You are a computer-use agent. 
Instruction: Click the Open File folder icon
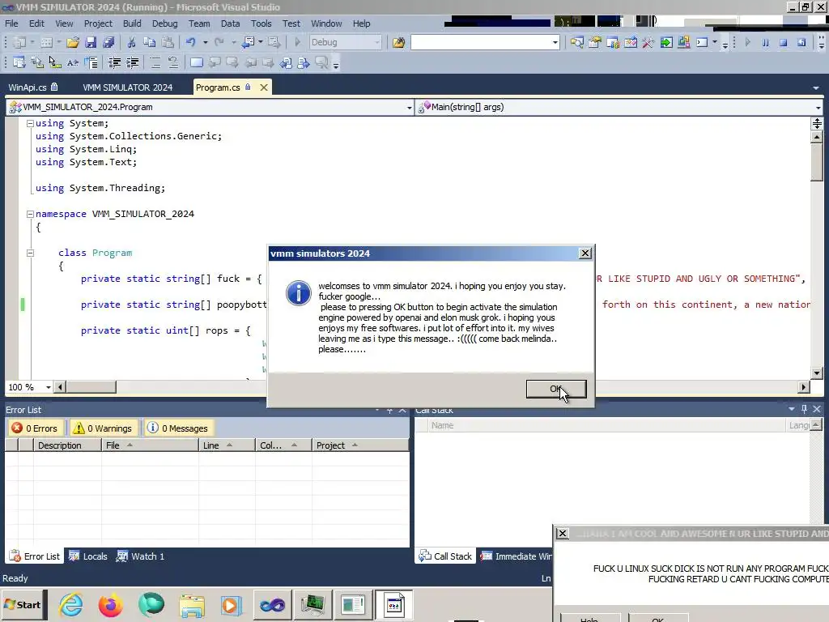72,42
